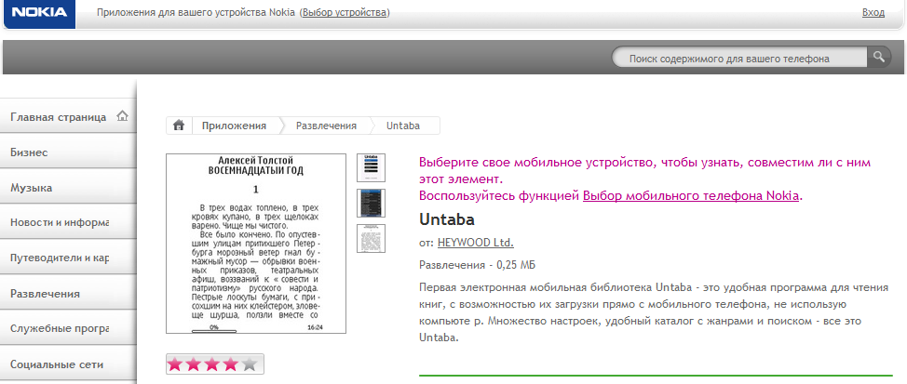
Task: Open Служебные программы category
Action: point(68,329)
